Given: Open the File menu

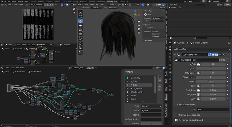Looking at the screenshot, I should coord(5,1).
